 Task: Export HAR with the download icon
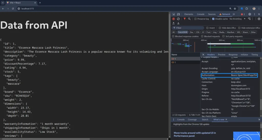pos(178,23)
